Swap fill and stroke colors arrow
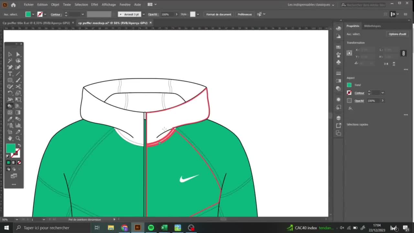This screenshot has height=233, width=414. click(19, 146)
